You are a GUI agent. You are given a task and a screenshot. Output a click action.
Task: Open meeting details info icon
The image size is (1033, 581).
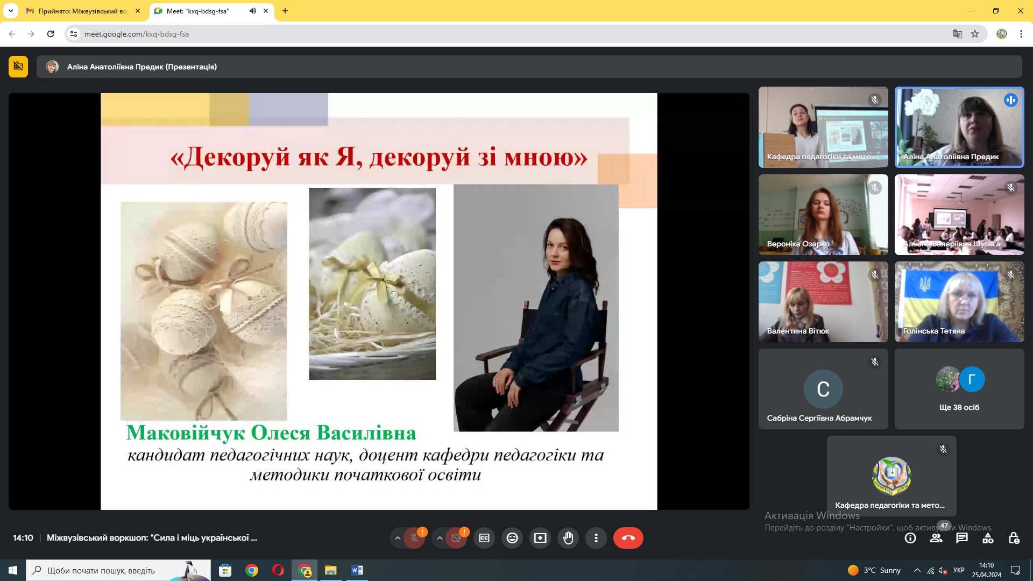coord(910,538)
